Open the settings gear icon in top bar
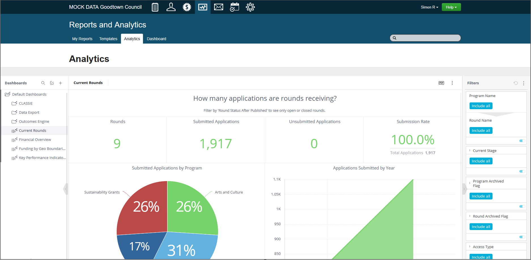The height and width of the screenshot is (260, 531). pos(250,7)
